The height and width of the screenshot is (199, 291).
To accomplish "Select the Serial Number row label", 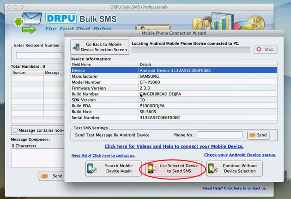I will click(85, 118).
